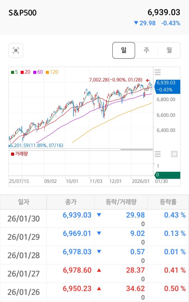Click the 종가 column header
The image size is (189, 302).
(x=70, y=202)
